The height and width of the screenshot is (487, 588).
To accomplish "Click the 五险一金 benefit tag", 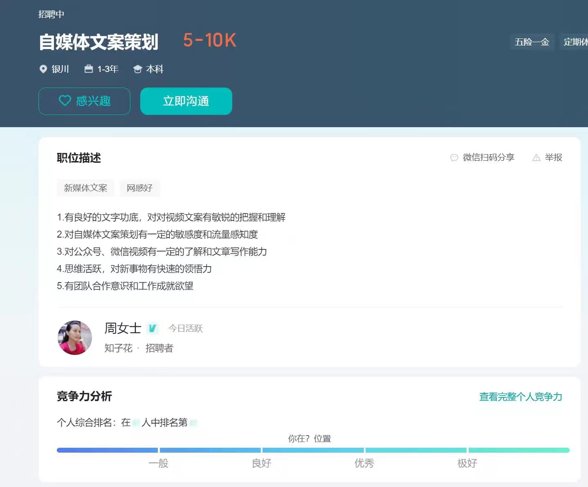I will (532, 42).
